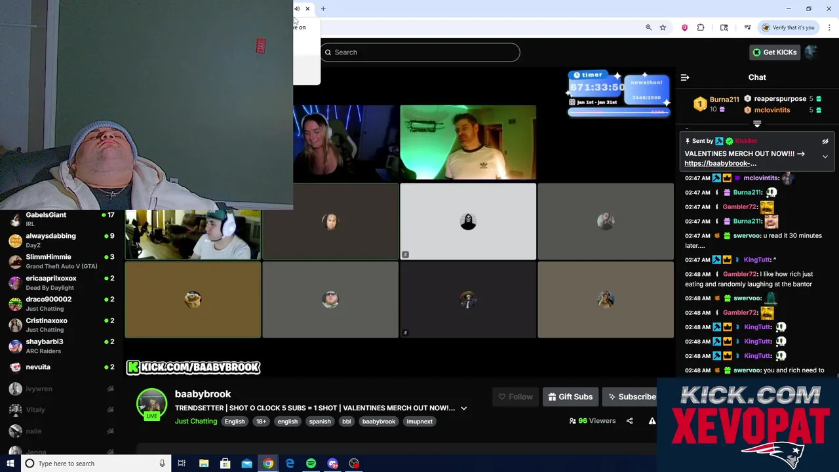Open the Chrome zoom magnifier icon
This screenshot has height=472, width=839.
(x=648, y=28)
